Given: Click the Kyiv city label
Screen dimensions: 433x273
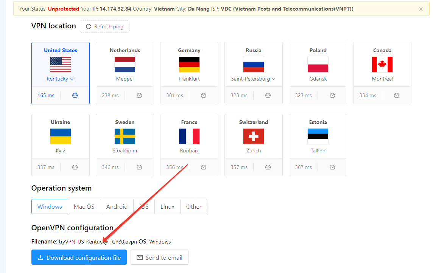Looking at the screenshot, I should 61,150.
